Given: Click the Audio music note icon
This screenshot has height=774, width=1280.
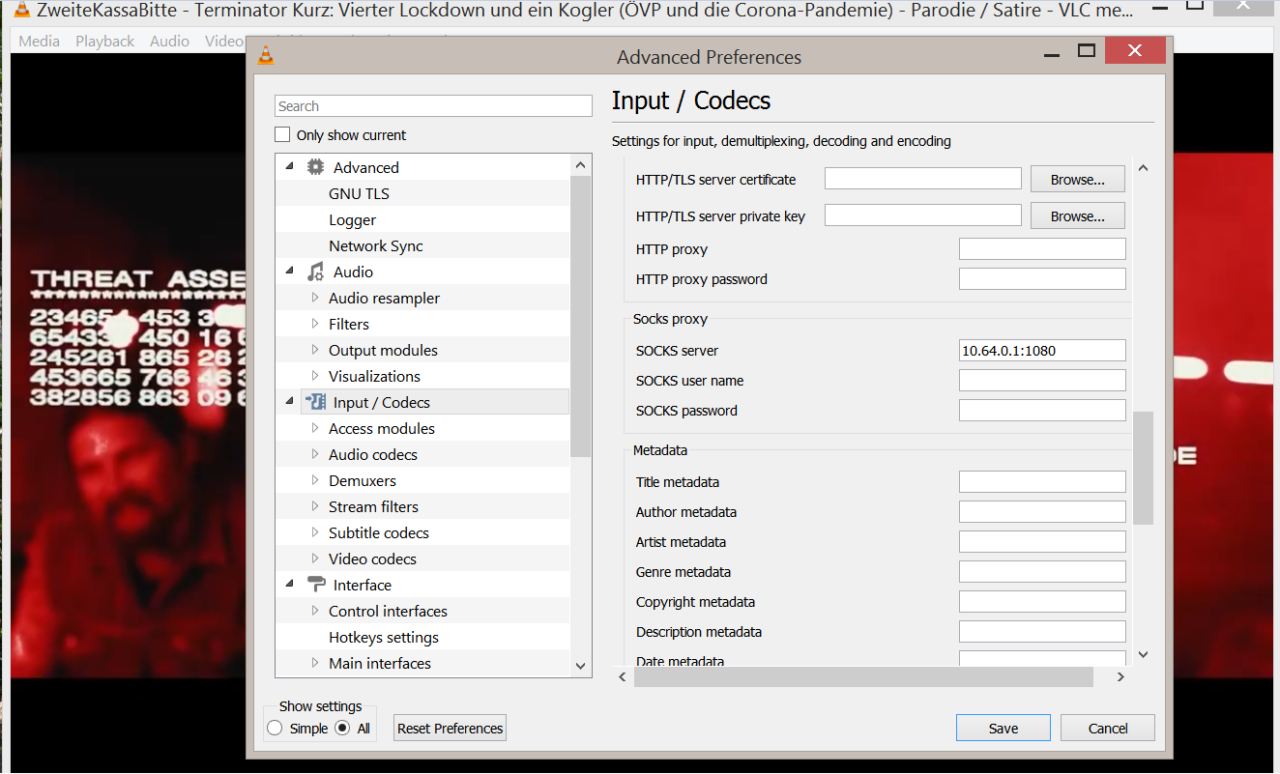Looking at the screenshot, I should (315, 272).
